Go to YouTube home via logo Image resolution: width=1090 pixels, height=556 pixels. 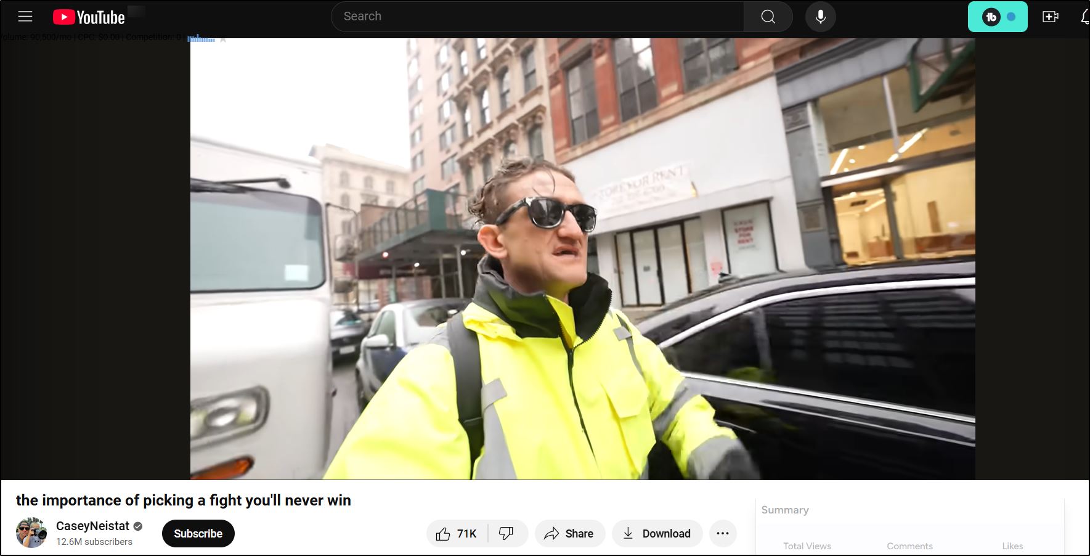click(89, 17)
